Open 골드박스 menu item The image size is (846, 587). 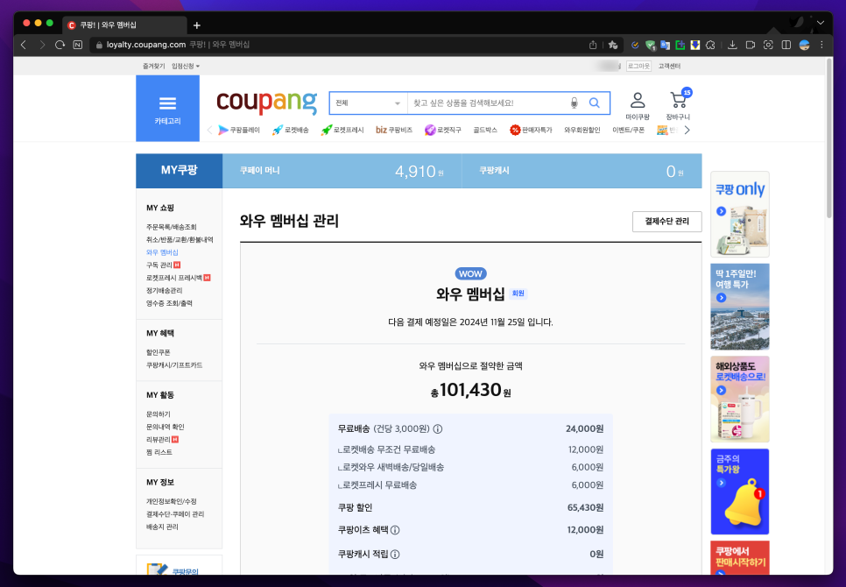[485, 130]
